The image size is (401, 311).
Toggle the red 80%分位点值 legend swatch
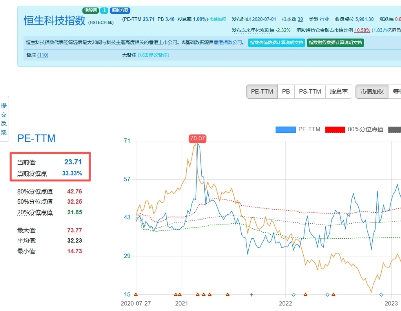335,130
